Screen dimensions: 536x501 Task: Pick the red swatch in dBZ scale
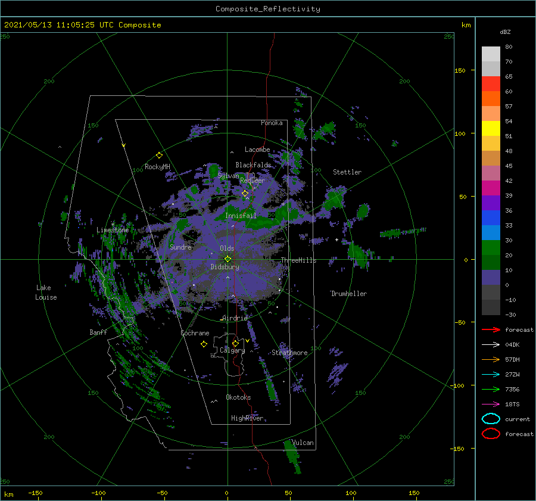tap(491, 84)
